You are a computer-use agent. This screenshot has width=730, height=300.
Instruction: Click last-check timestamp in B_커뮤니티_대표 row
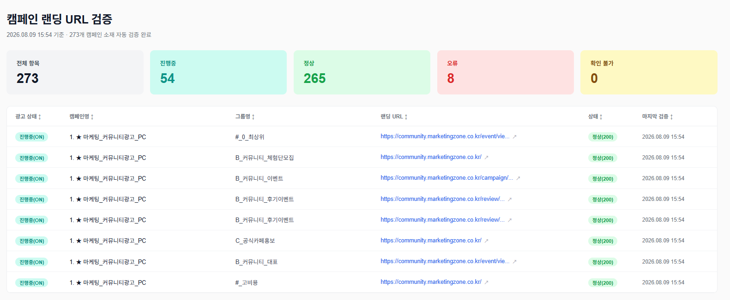point(663,262)
